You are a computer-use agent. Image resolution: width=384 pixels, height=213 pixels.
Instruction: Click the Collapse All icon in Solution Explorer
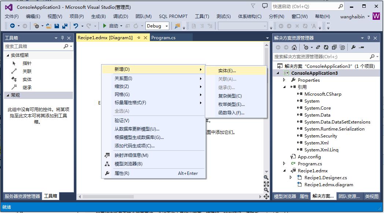pos(334,47)
